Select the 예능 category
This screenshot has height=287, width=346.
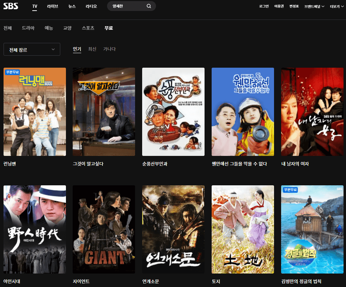(49, 28)
